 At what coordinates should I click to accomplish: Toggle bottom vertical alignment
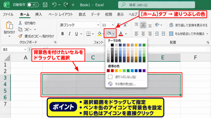[x=150, y=26]
